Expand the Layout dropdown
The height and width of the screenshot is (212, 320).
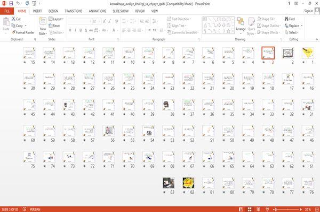56,19
